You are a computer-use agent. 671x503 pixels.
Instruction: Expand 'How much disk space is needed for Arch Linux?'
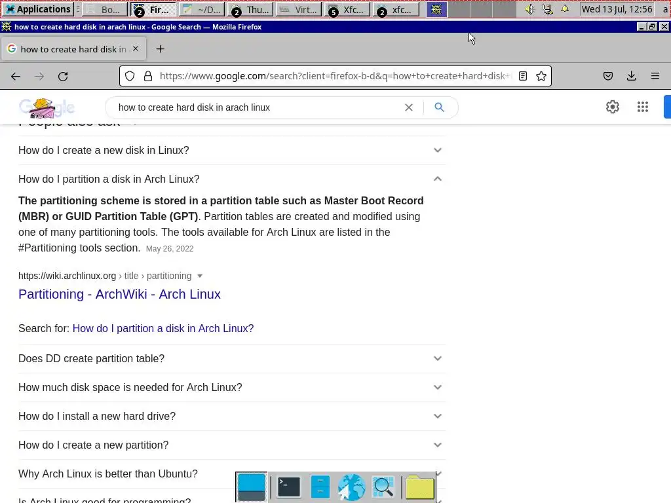(x=232, y=388)
